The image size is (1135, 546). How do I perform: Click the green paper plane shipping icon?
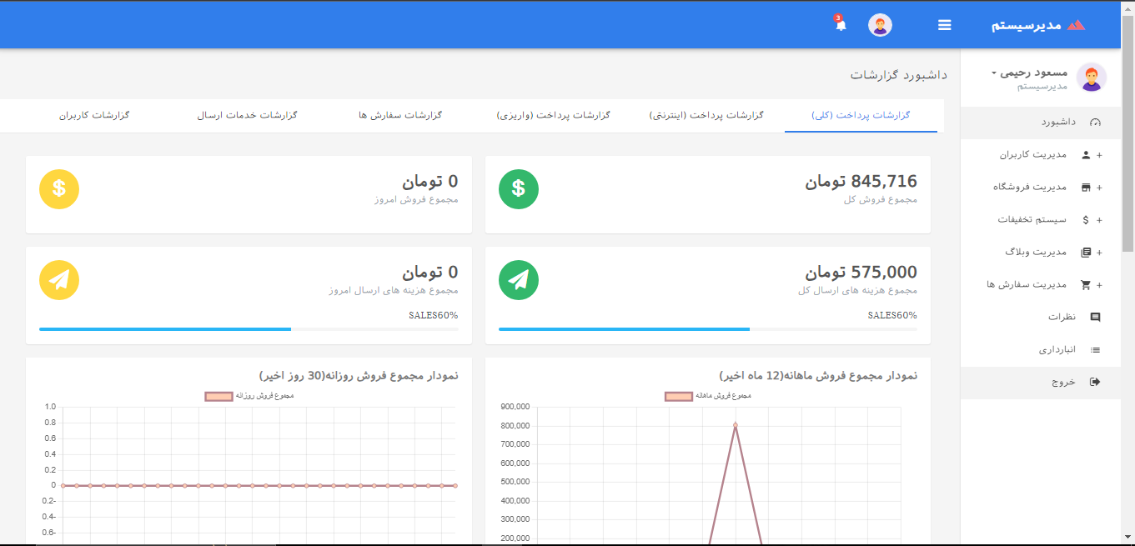(518, 280)
